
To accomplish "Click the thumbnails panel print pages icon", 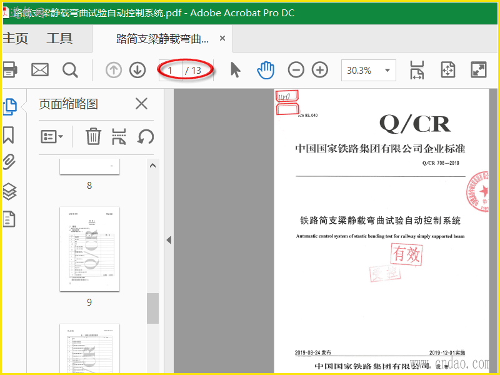I will click(119, 136).
